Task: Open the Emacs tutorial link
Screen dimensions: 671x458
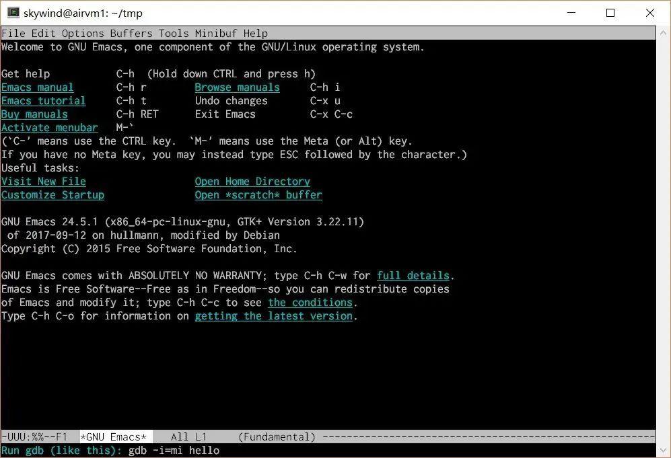Action: [x=43, y=101]
